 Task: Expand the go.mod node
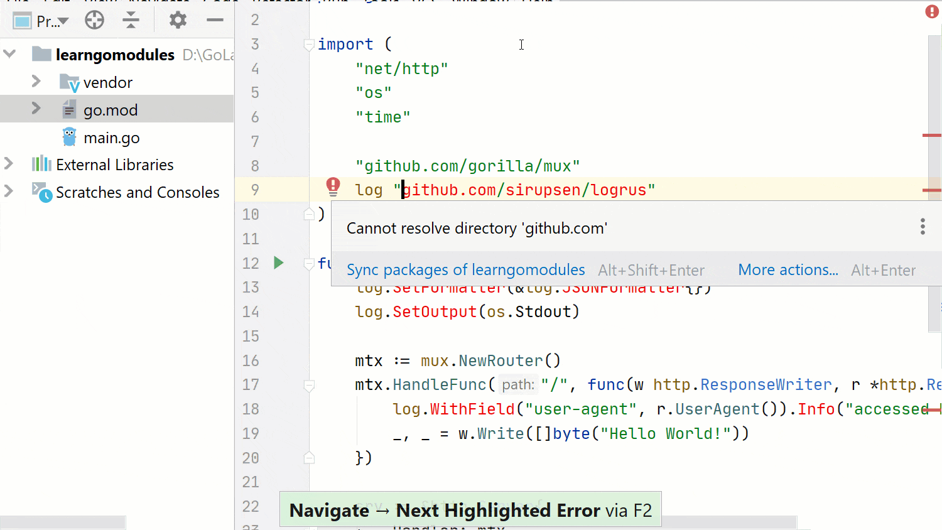tap(36, 109)
